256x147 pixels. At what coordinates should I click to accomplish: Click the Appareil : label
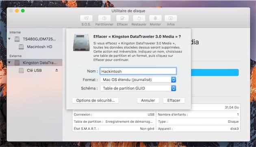[165, 129]
